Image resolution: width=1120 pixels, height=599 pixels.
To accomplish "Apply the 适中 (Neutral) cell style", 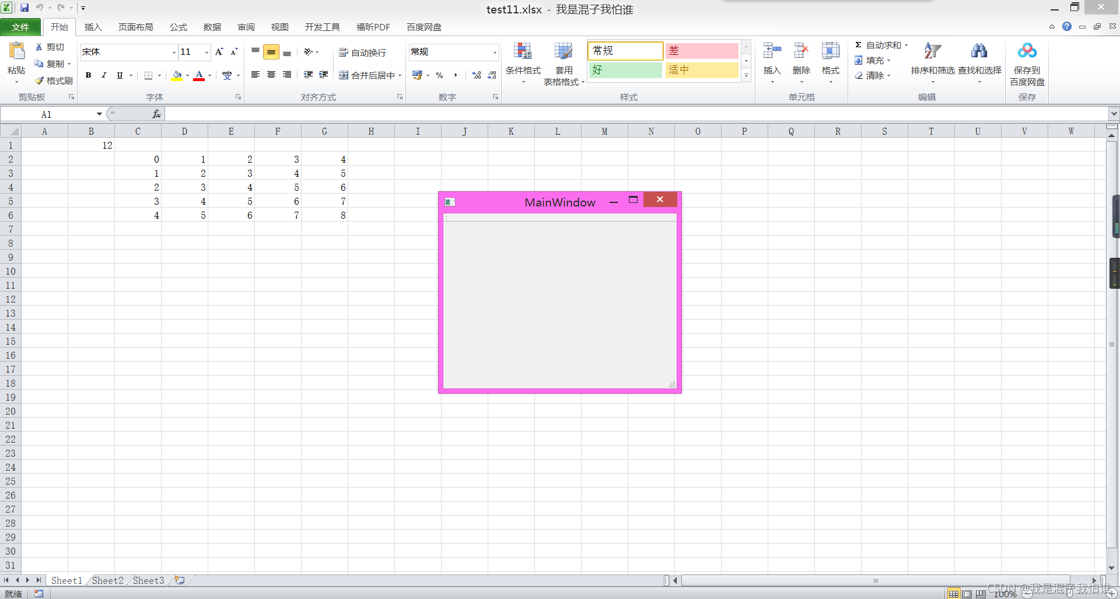I will tap(702, 70).
